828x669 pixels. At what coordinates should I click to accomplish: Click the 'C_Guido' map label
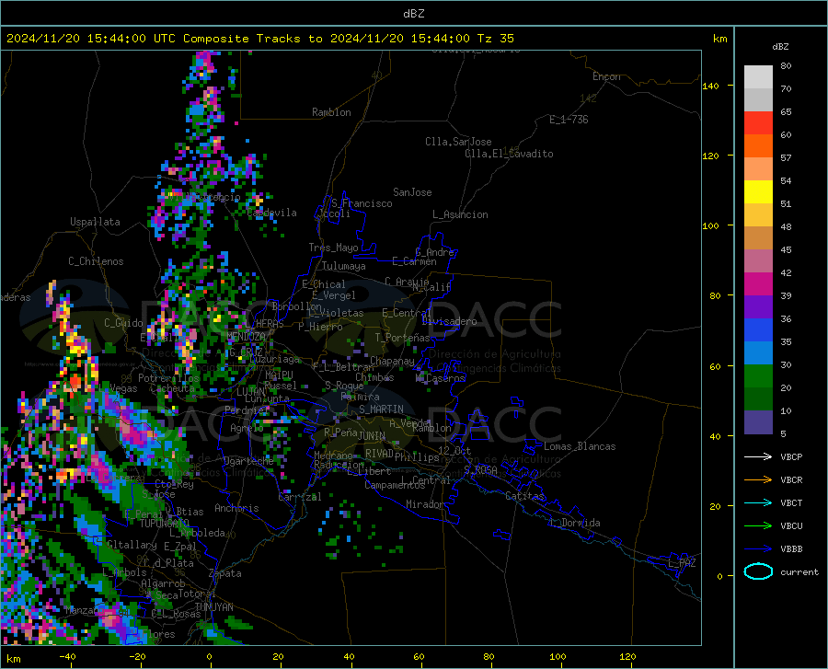pos(123,323)
